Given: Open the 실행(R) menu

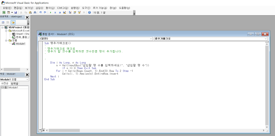Looking at the screenshot, I should point(75,8).
